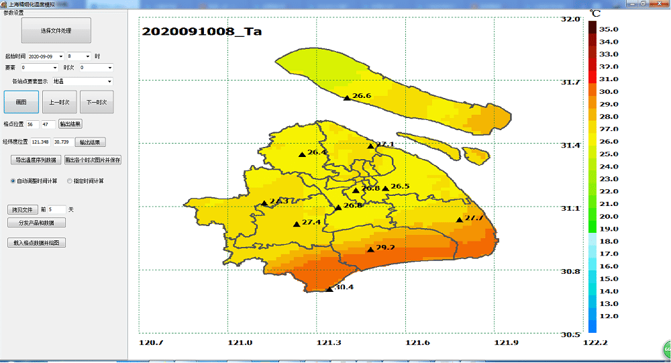Select 自动调整时间计算 radio button
Image resolution: width=671 pixels, height=363 pixels.
(13, 181)
